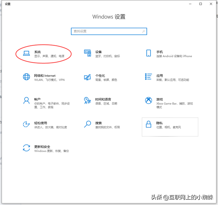Open 更新和安全 settings title
The image size is (218, 205).
(42, 147)
